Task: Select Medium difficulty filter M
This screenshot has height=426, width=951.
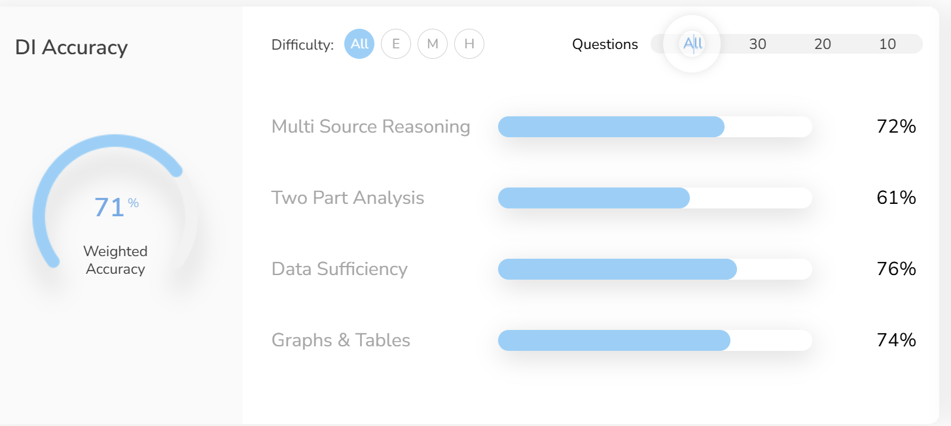Action: 433,44
